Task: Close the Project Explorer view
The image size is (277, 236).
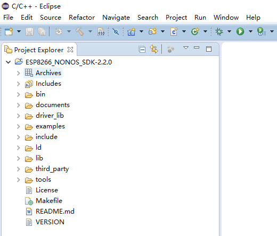Action: coord(70,50)
